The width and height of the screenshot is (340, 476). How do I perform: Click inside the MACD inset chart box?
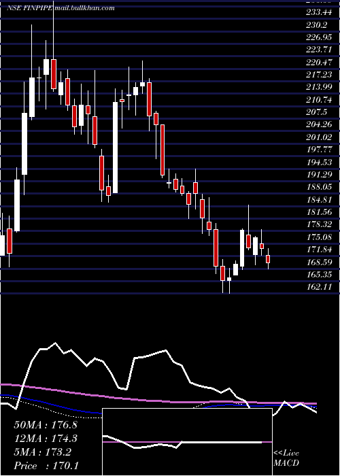click(x=187, y=442)
